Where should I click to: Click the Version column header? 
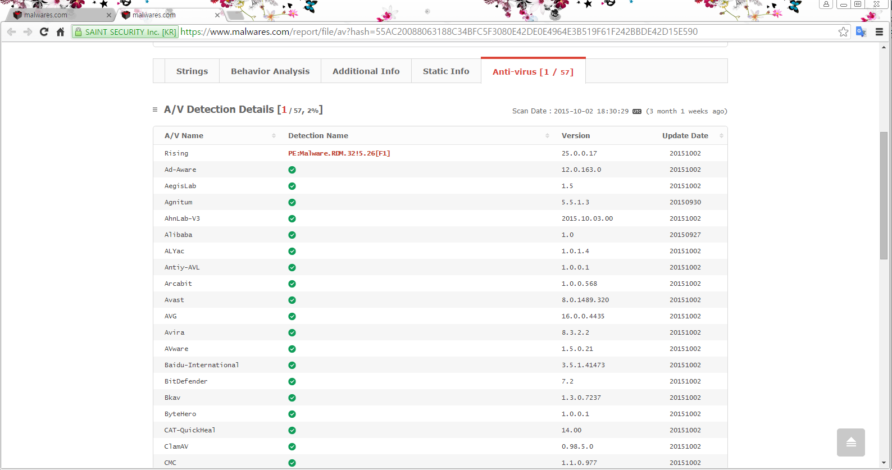(x=576, y=135)
